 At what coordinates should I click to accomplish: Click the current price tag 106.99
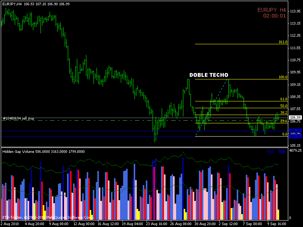(x=295, y=118)
